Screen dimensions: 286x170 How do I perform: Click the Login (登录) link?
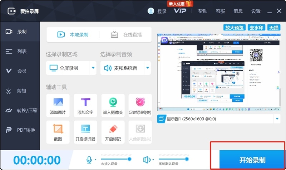[162, 11]
